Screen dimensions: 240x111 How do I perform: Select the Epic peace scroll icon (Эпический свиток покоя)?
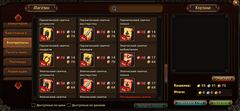[x=127, y=85]
